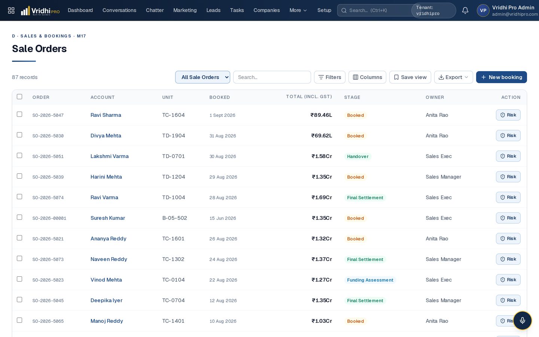This screenshot has width=539, height=337.
Task: Check the SO-2026-5030 row checkbox
Action: (19, 135)
